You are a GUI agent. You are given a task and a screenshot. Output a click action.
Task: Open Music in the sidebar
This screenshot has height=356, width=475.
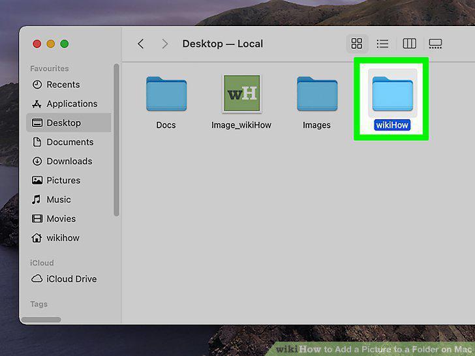[x=69, y=200]
